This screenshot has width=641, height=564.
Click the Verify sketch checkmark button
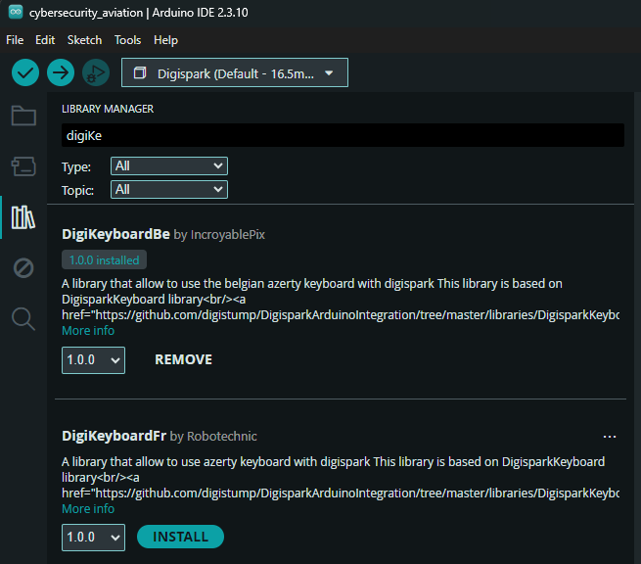click(x=25, y=72)
